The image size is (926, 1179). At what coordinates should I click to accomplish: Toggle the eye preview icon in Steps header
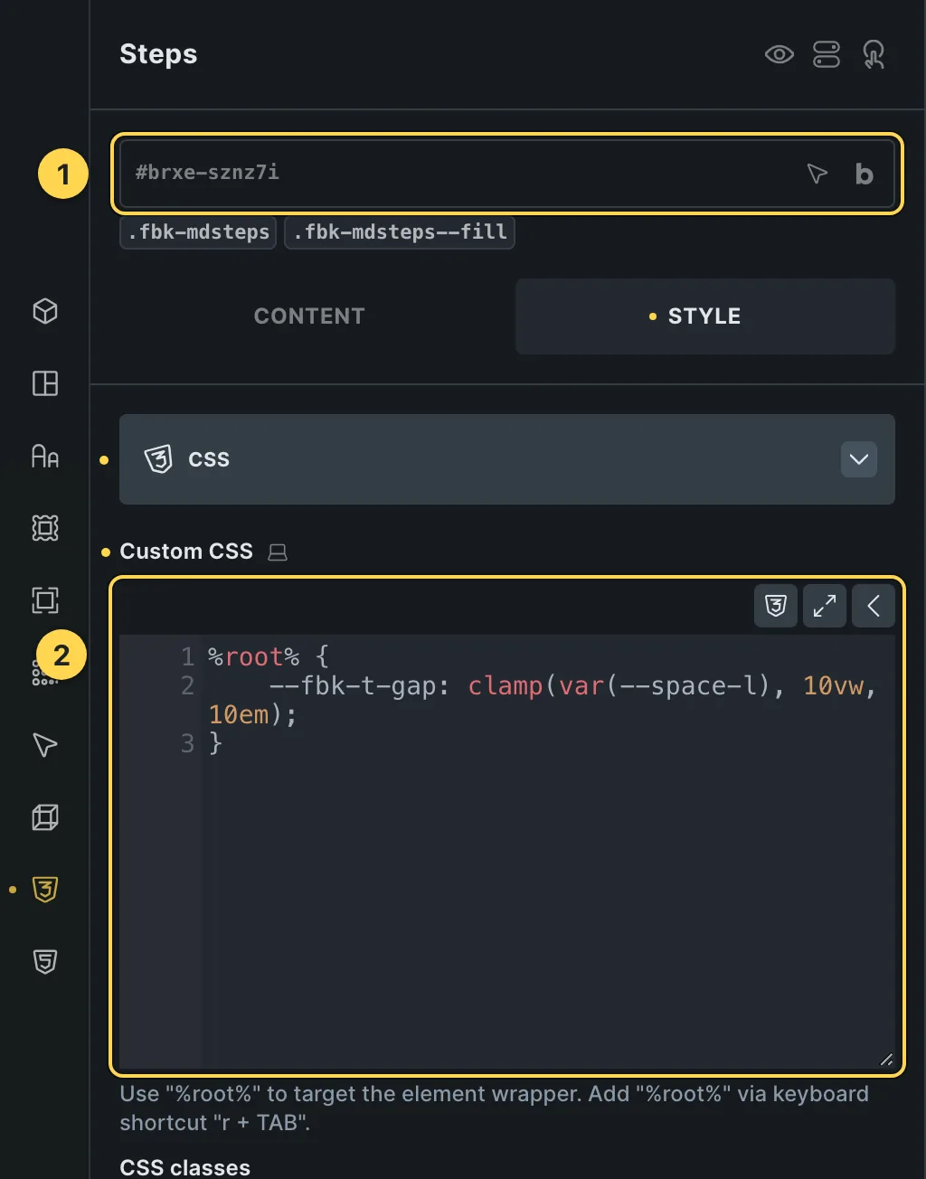click(779, 55)
